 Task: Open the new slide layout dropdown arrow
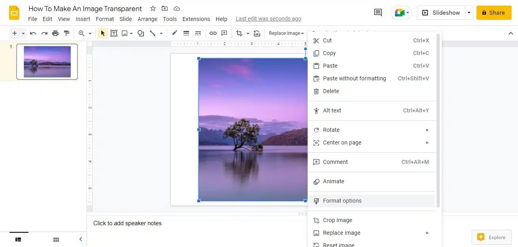[23, 34]
